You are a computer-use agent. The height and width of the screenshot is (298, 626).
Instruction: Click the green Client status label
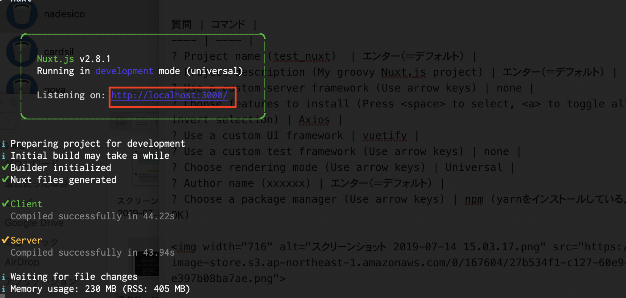26,204
